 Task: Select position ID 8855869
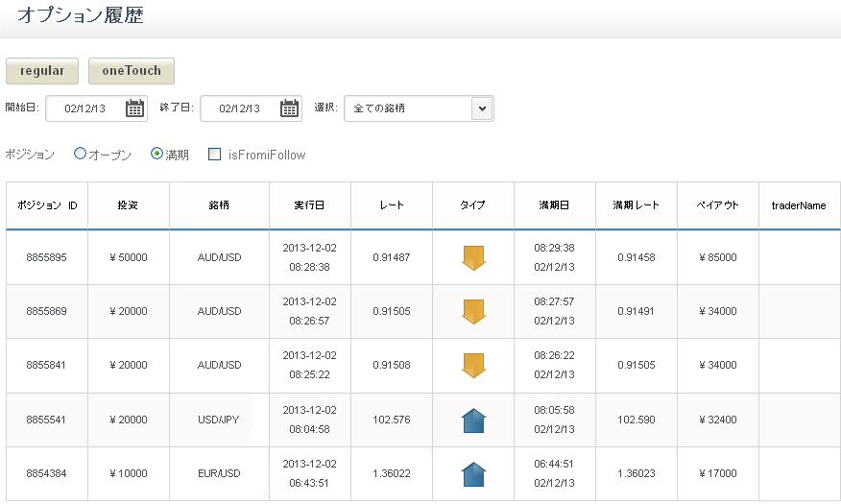click(x=47, y=311)
